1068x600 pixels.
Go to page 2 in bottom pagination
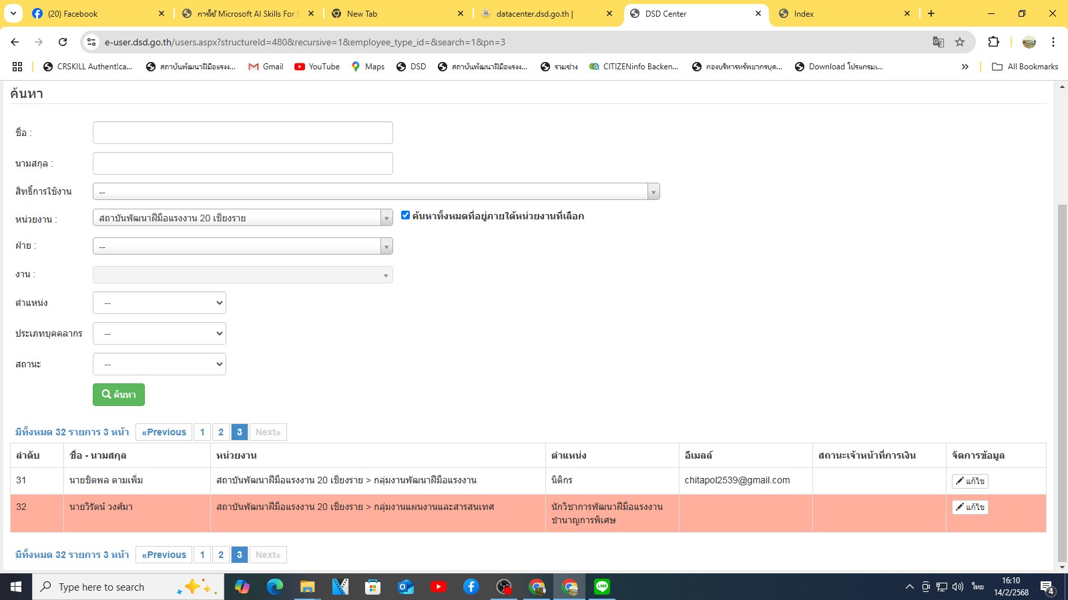[x=221, y=555]
